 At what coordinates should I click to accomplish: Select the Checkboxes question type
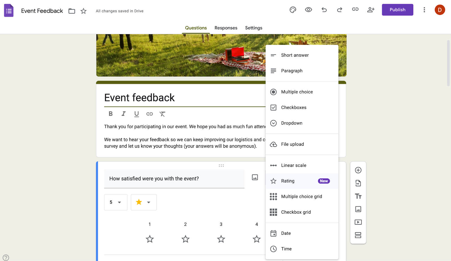coord(294,107)
